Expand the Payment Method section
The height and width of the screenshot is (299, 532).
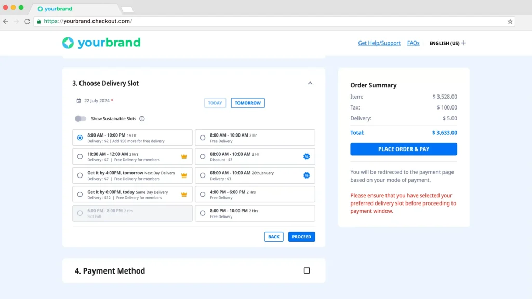(x=307, y=270)
